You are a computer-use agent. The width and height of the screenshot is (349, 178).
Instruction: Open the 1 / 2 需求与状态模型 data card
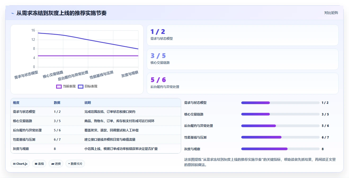[x=243, y=35]
